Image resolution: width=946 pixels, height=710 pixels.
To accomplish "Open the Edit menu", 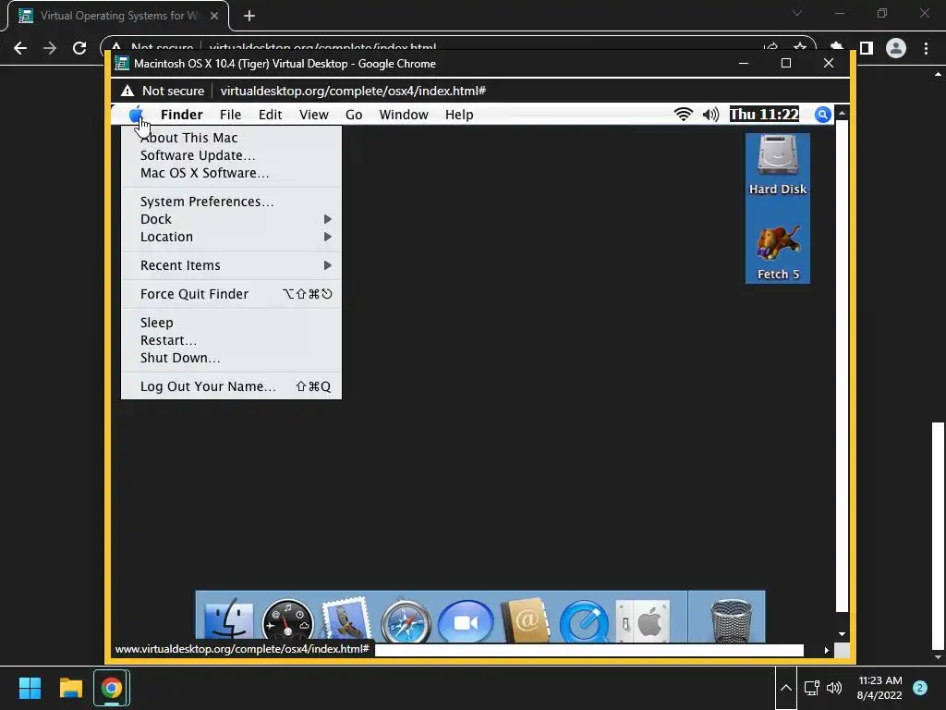I will (271, 115).
